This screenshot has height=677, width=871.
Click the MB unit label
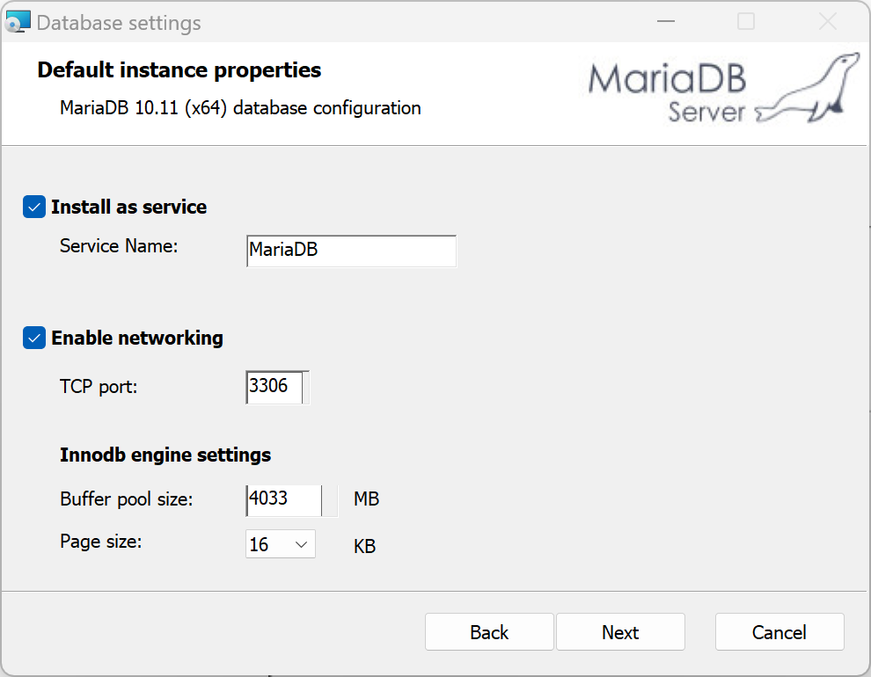[x=366, y=499]
